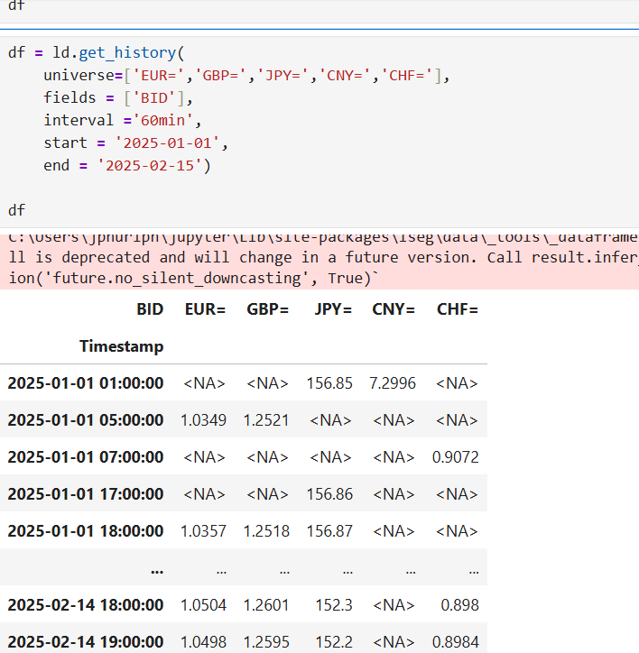Click the EUR= table column header
This screenshot has width=639, height=653.
click(x=205, y=309)
